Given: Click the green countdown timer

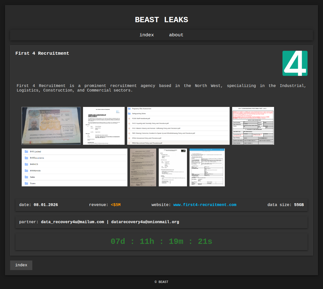Looking at the screenshot, I should 161,242.
